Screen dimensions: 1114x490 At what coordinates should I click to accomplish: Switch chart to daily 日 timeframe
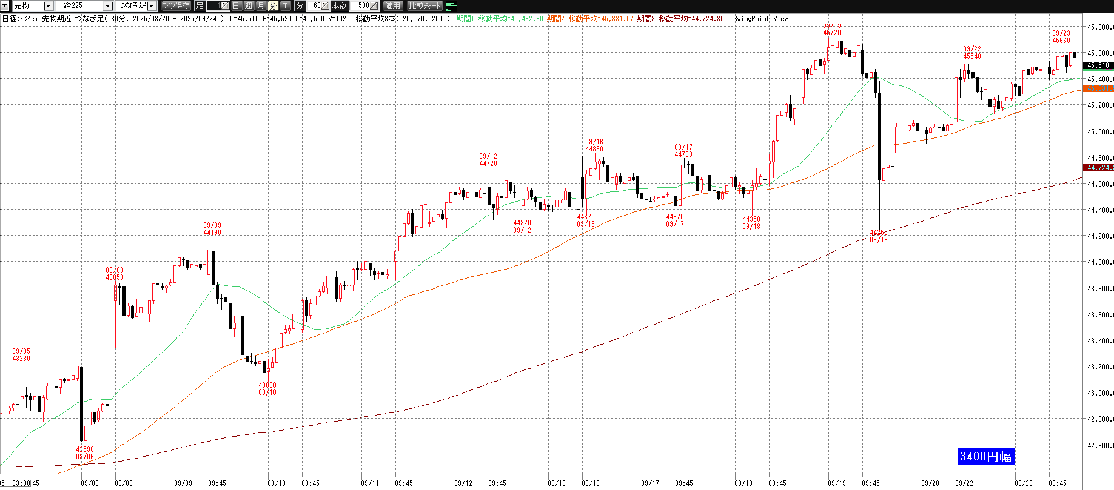pyautogui.click(x=237, y=6)
